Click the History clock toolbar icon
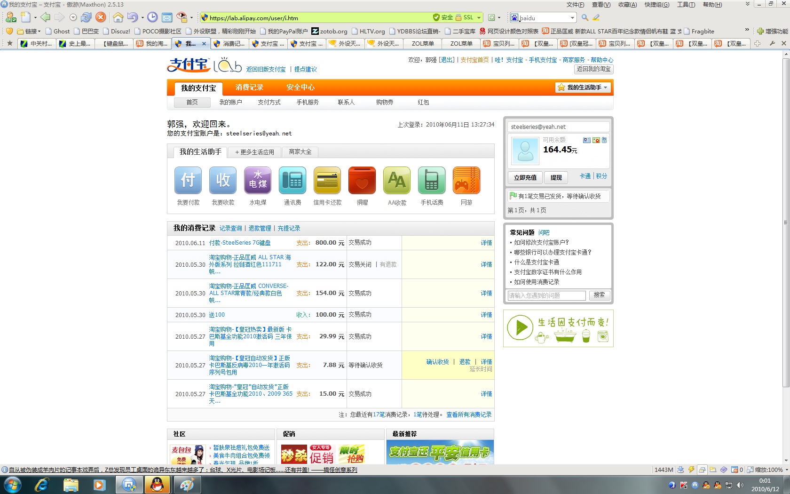This screenshot has width=790, height=494. [152, 17]
